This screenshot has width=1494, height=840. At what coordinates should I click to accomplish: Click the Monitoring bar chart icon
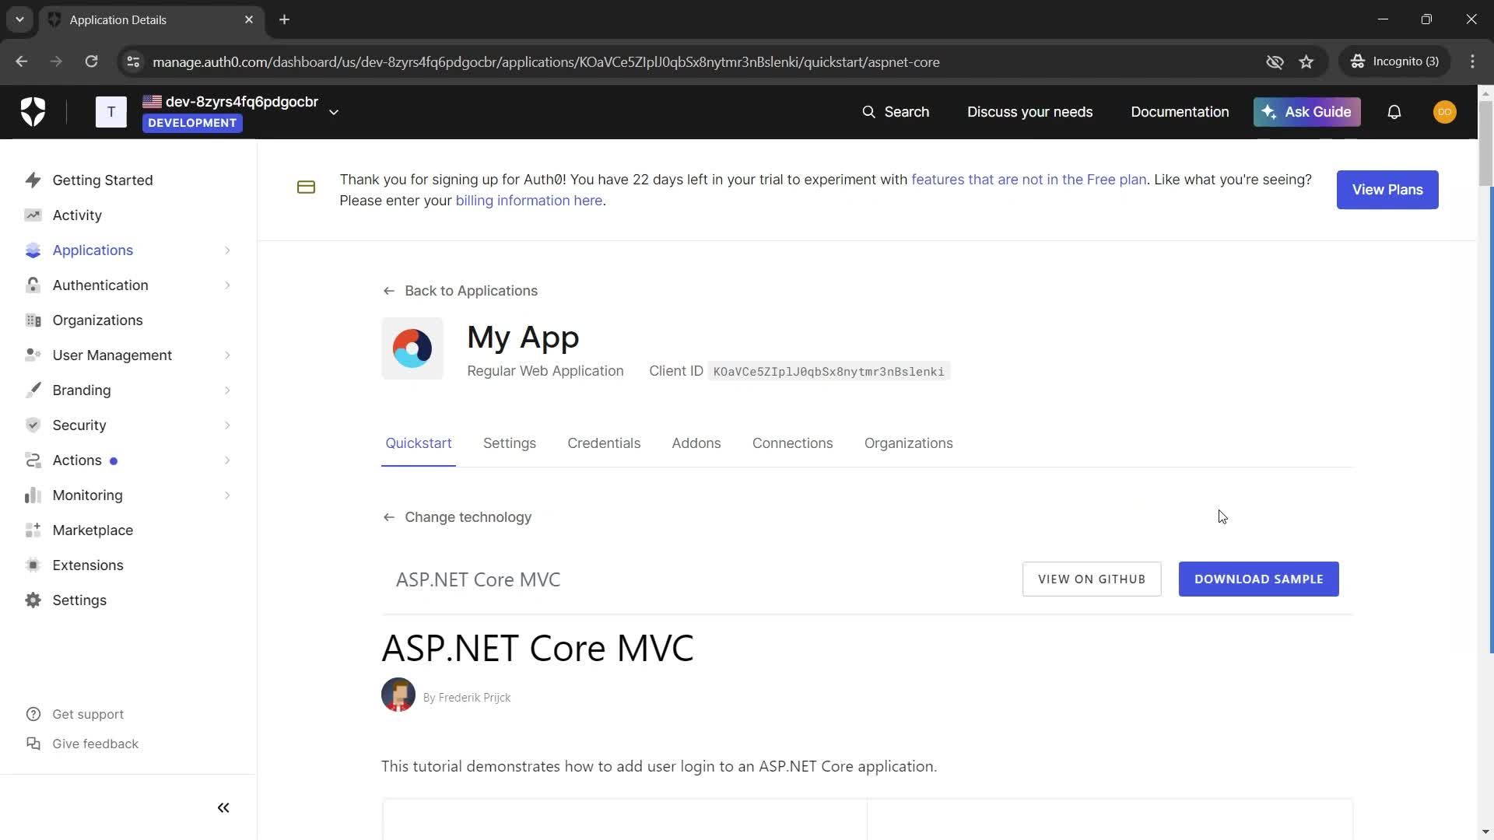(x=33, y=495)
